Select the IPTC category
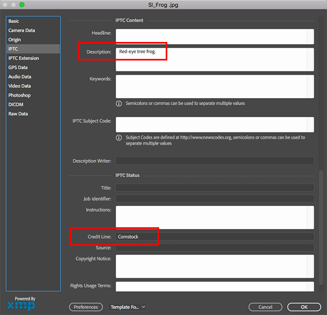The width and height of the screenshot is (327, 315). pos(33,49)
